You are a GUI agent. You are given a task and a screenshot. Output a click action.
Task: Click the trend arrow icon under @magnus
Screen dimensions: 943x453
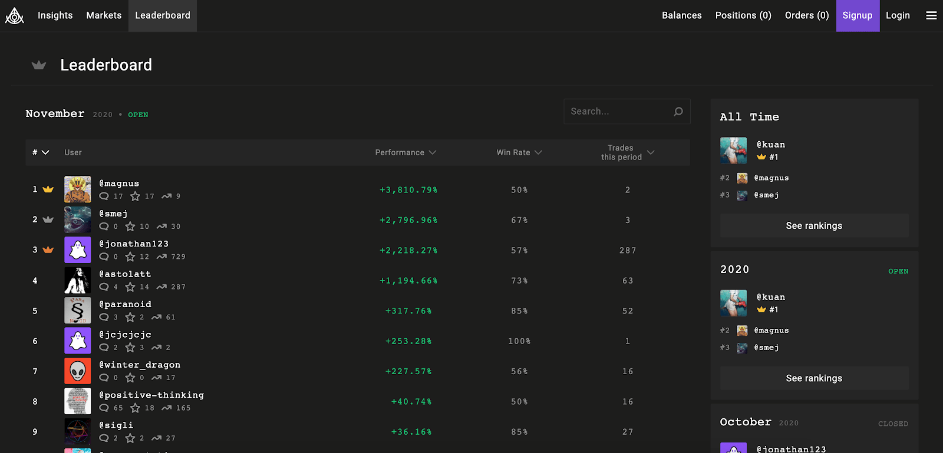pos(167,196)
